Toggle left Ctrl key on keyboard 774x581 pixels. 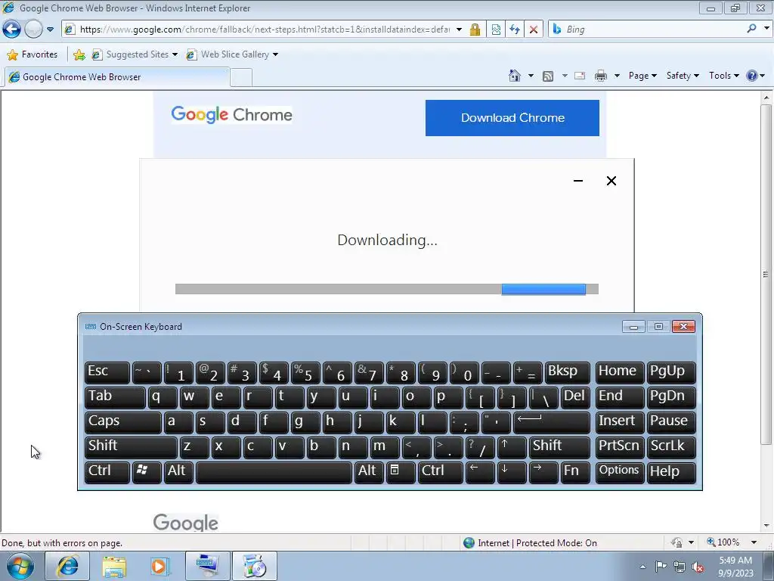pos(107,472)
